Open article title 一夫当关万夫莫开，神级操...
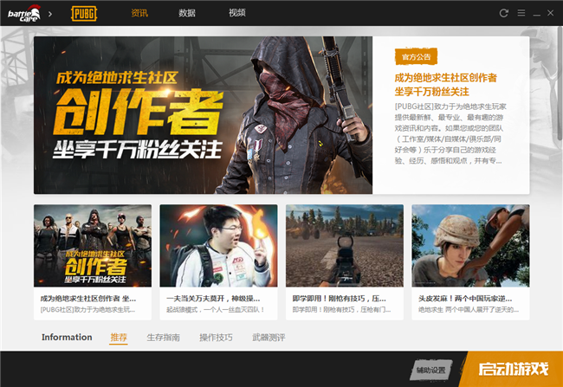This screenshot has height=387, width=563. 213,299
